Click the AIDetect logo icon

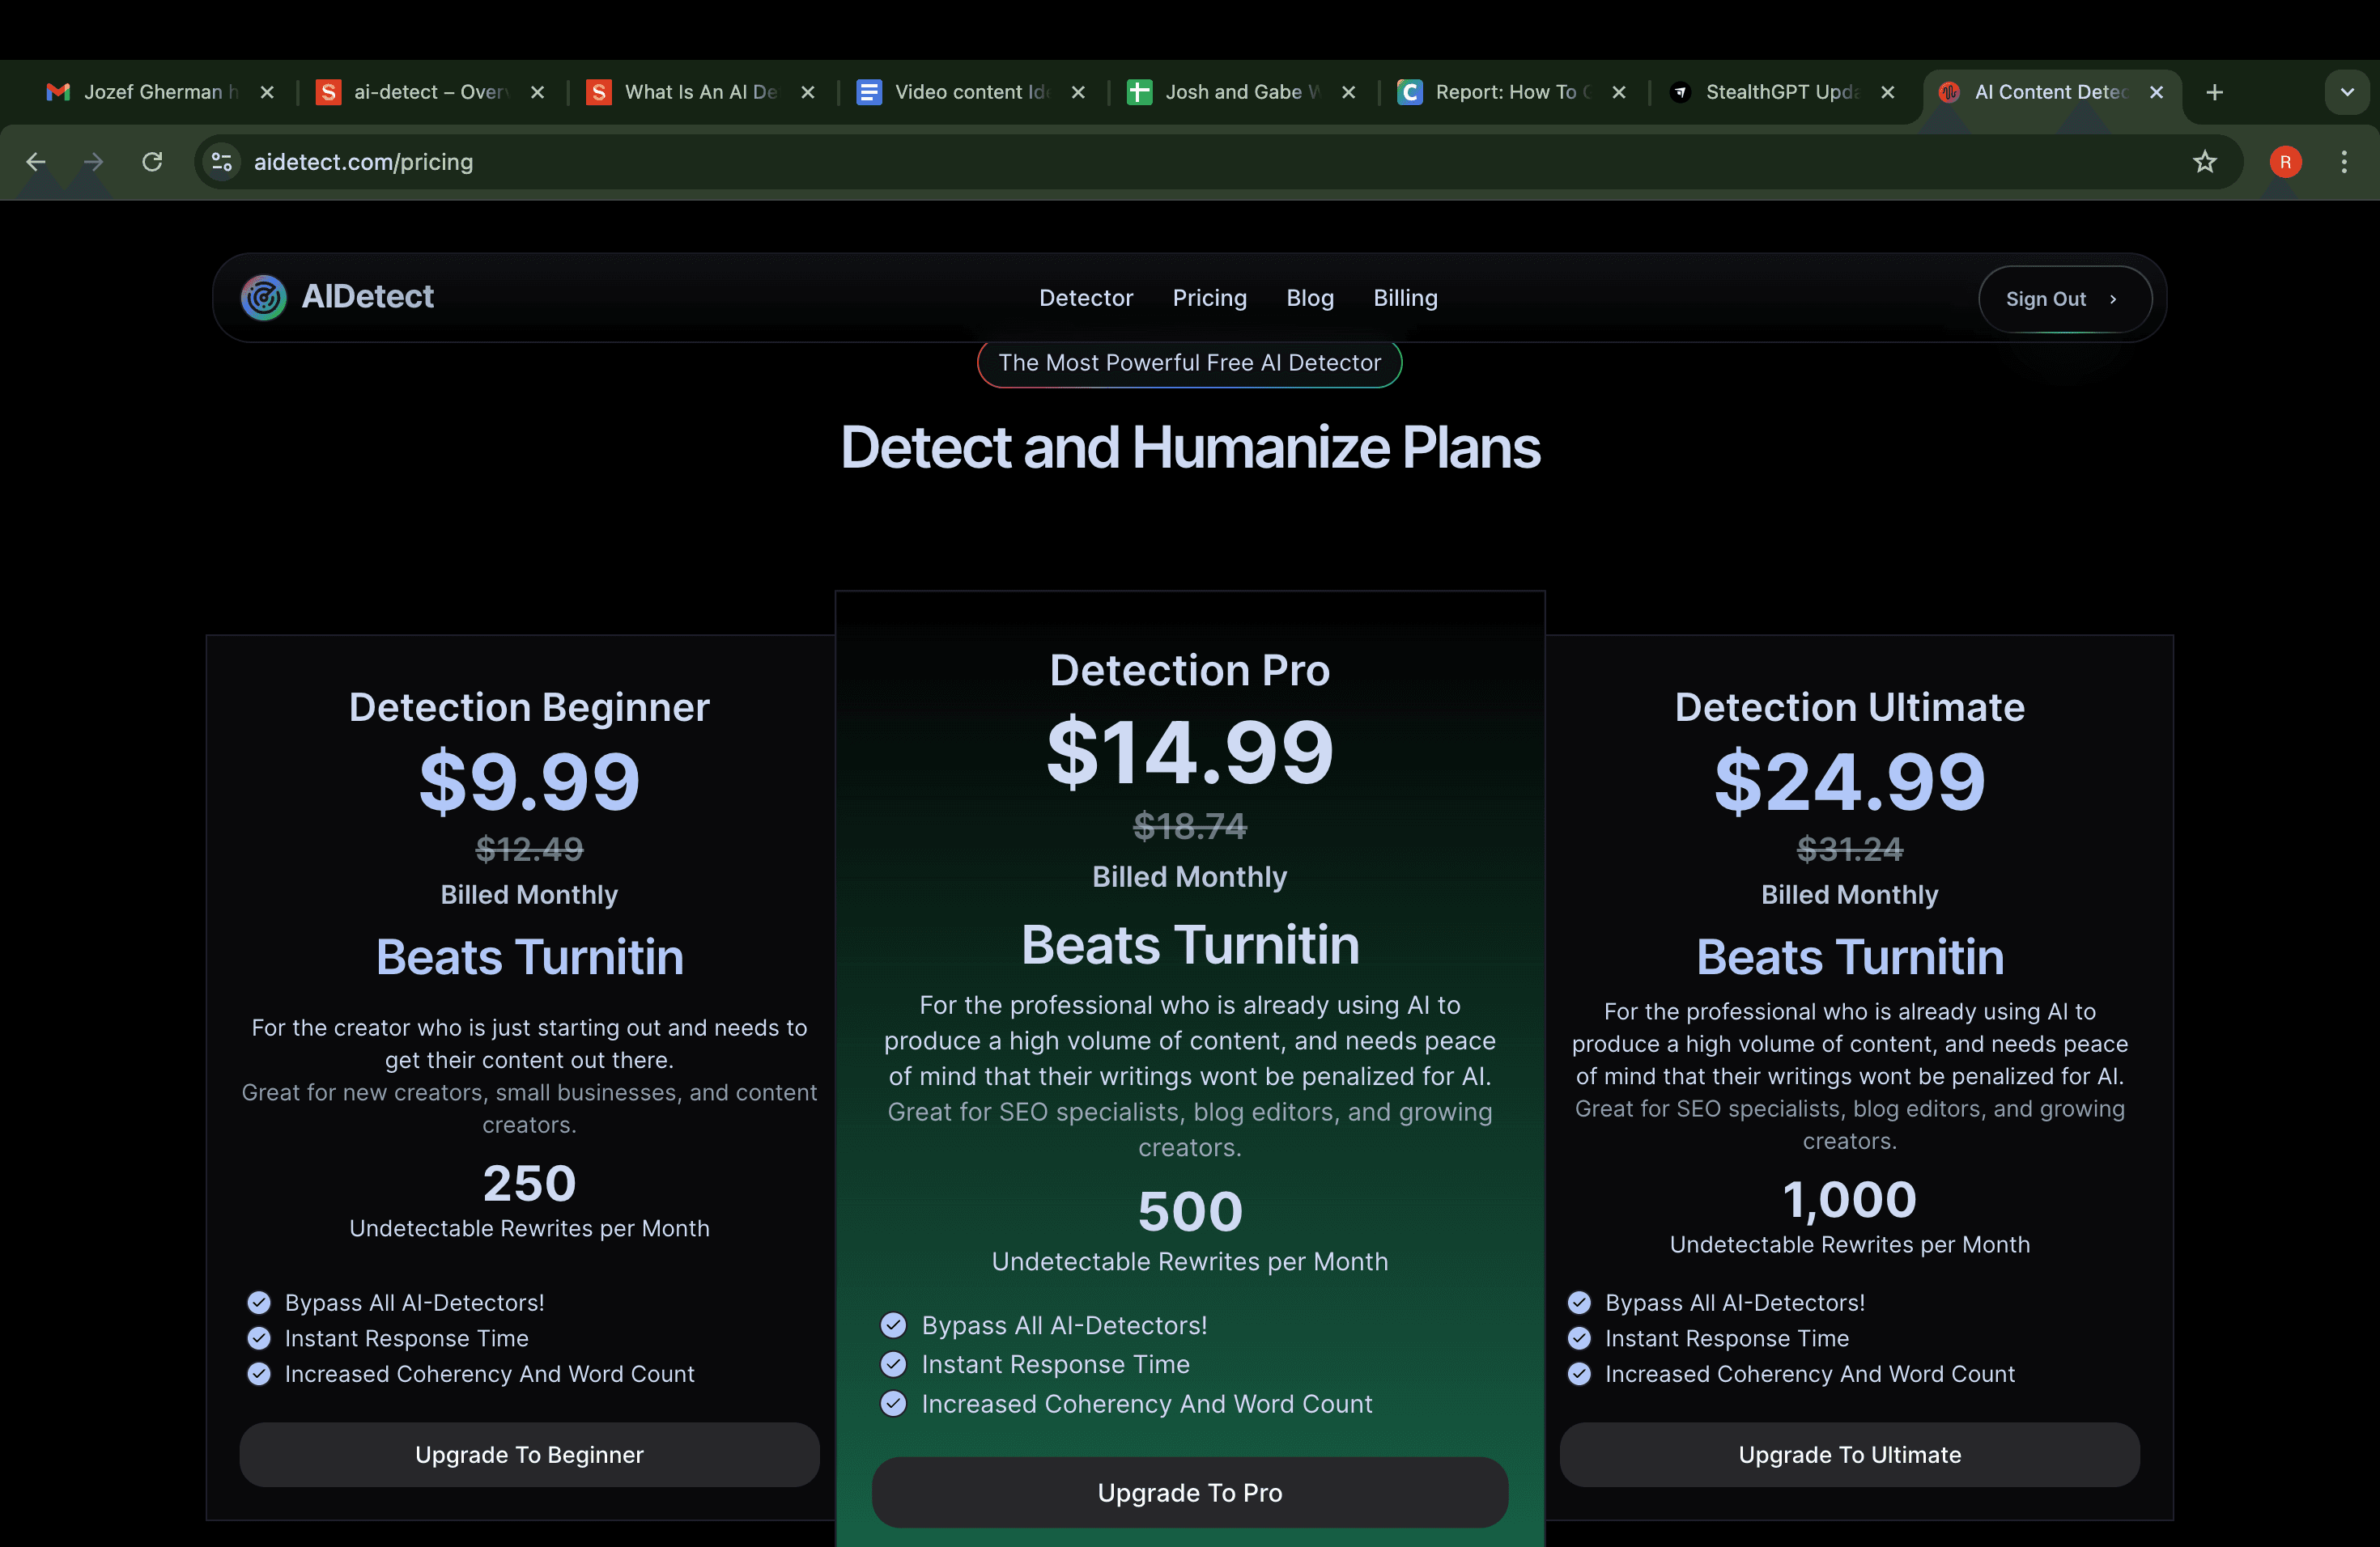tap(264, 297)
